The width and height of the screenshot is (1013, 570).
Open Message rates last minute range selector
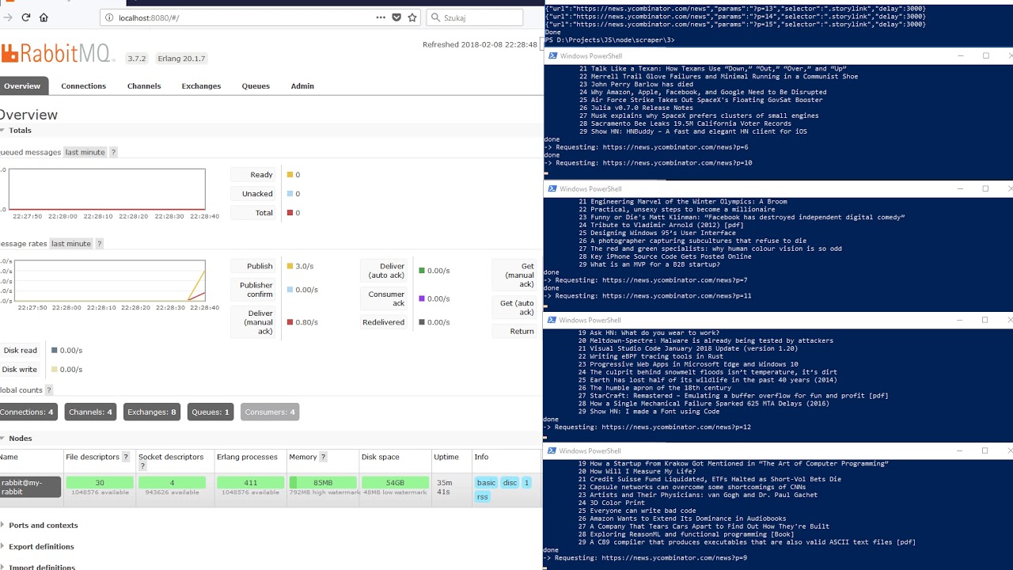(x=71, y=244)
